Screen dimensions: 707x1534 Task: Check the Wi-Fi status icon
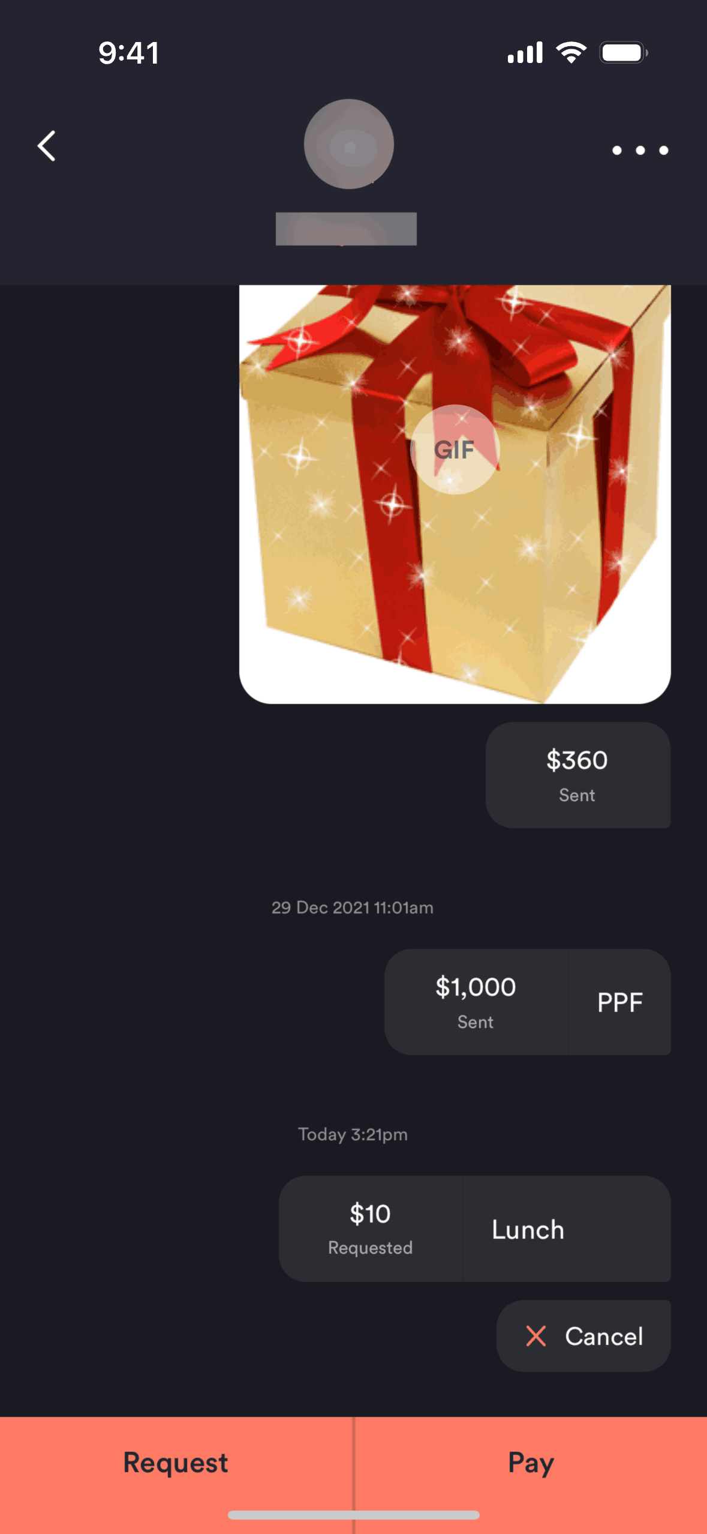[x=571, y=53]
